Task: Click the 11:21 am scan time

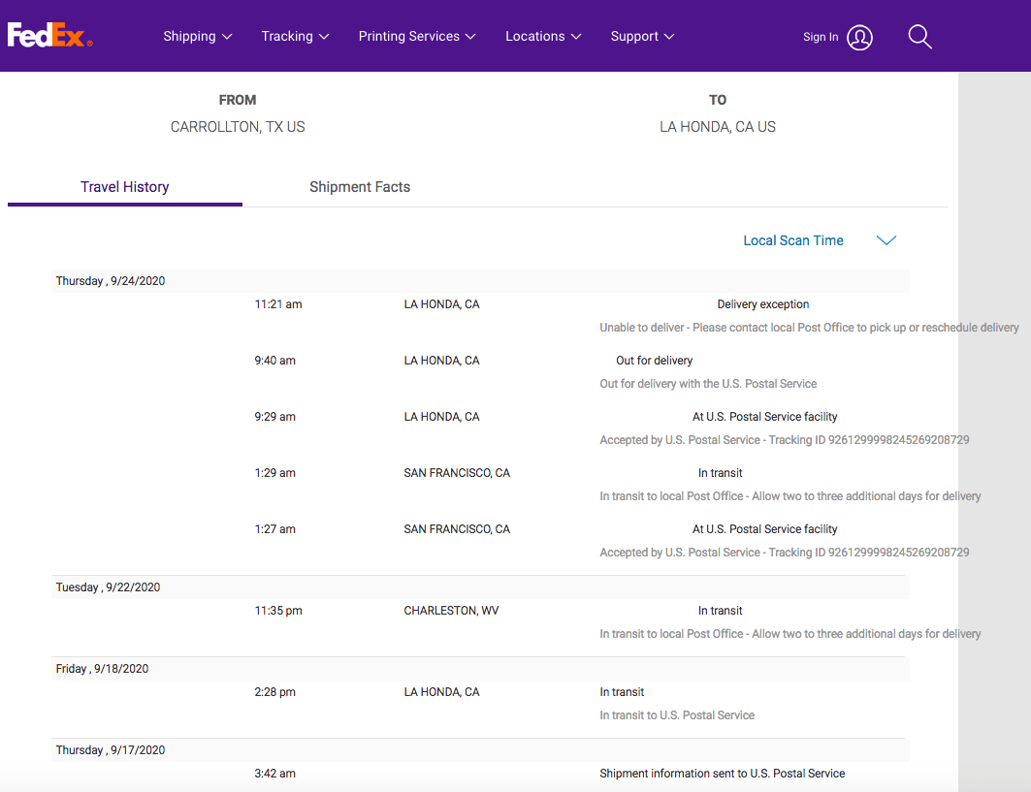Action: [x=278, y=304]
